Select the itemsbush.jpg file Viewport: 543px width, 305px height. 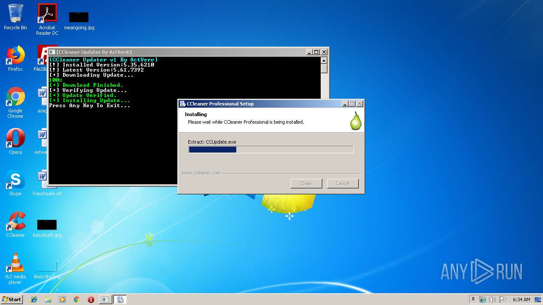click(x=47, y=228)
